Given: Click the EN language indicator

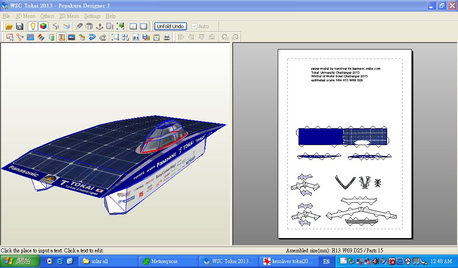Looking at the screenshot, I should [326, 262].
